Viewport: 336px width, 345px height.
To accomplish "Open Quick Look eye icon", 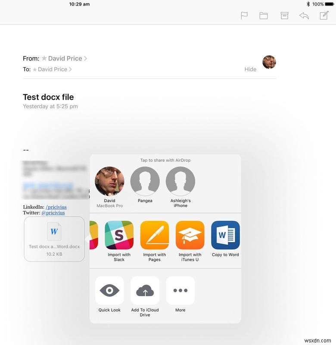I will [109, 290].
